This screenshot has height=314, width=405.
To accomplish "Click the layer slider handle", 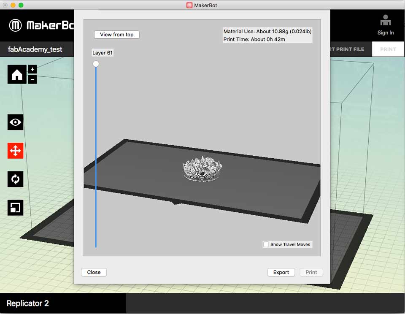I will click(x=96, y=64).
